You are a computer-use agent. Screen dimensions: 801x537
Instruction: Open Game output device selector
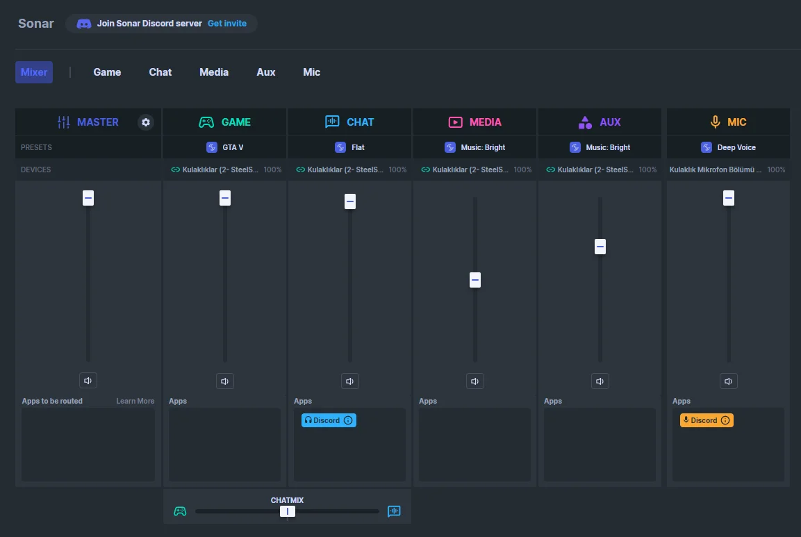tap(225, 170)
